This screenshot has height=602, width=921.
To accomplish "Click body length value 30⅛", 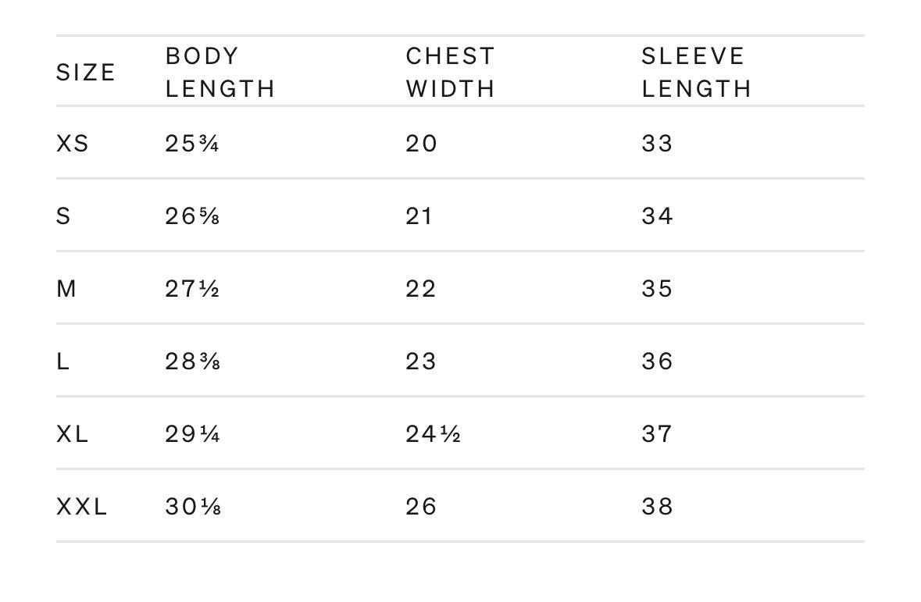I will (193, 506).
